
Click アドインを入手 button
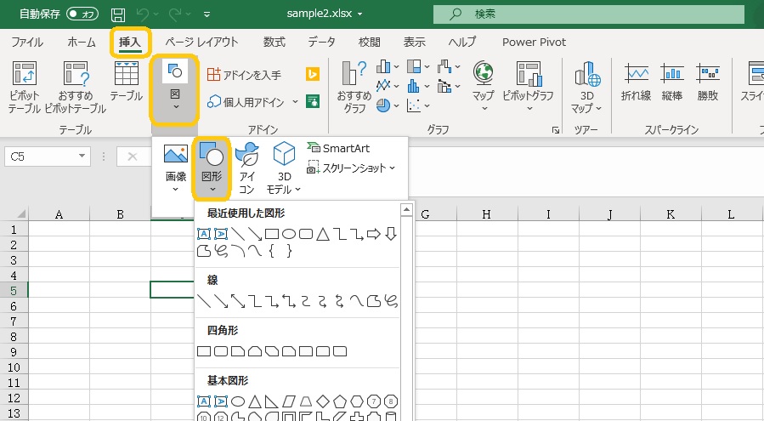244,75
